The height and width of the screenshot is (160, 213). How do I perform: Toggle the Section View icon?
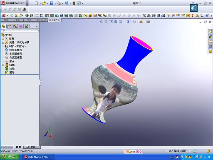coord(116,22)
